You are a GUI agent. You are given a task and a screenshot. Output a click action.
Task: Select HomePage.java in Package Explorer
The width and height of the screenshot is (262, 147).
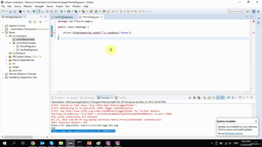click(28, 46)
